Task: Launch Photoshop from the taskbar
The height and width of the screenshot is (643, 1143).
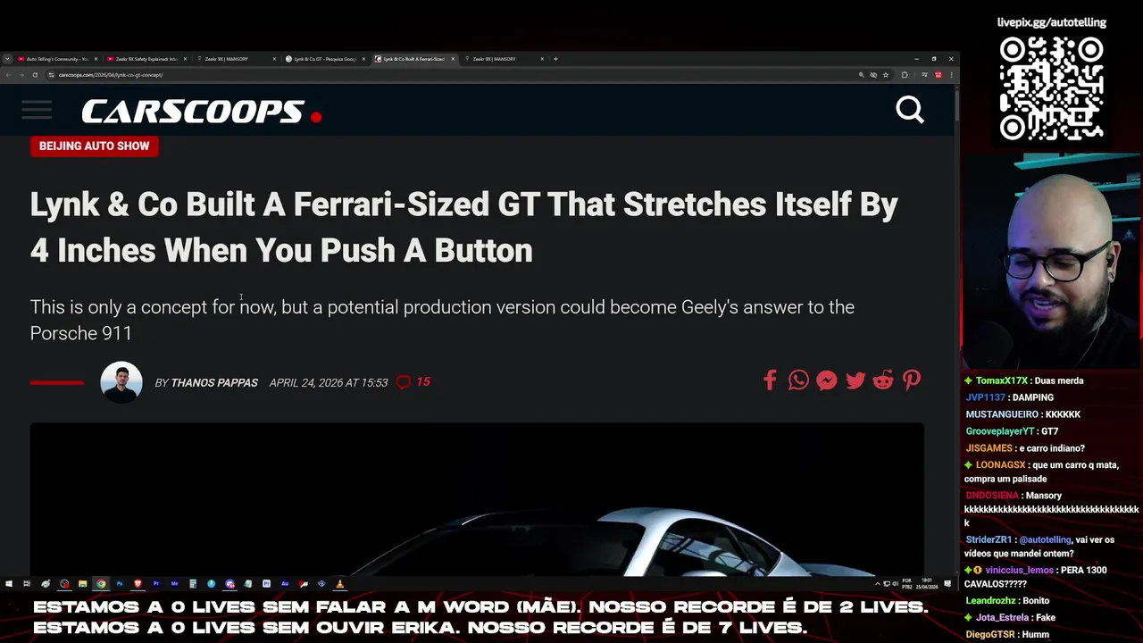Action: [120, 584]
